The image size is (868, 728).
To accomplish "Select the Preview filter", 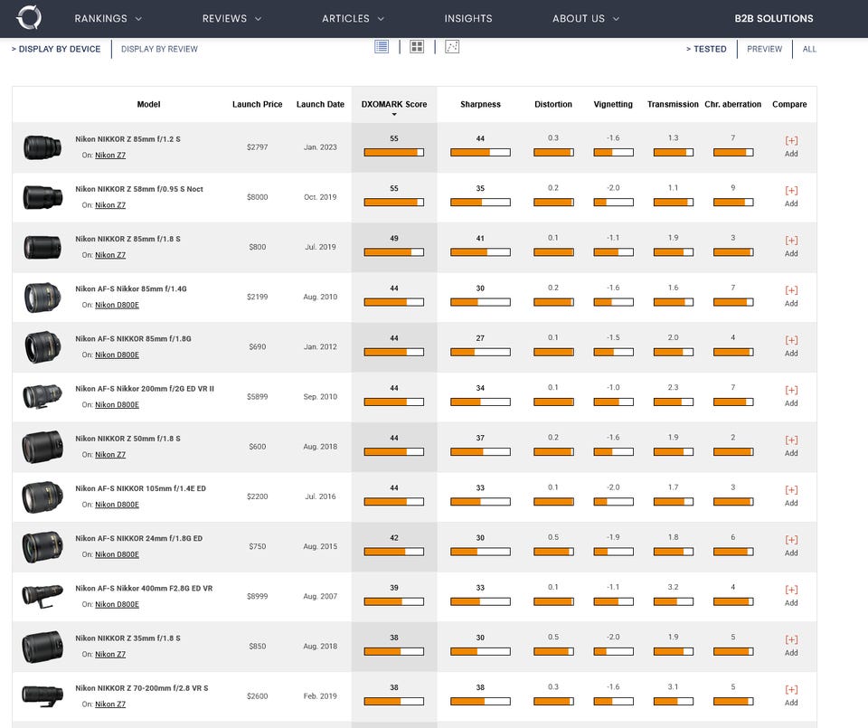I will (x=764, y=49).
